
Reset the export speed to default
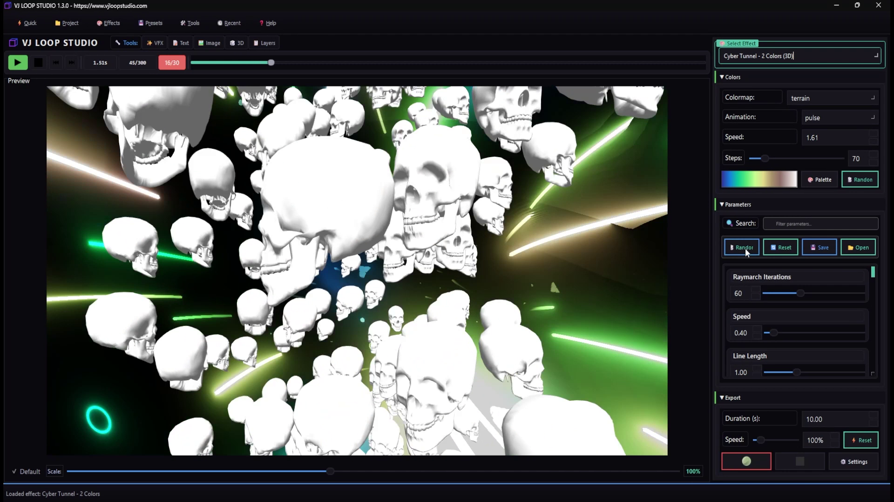(x=861, y=440)
